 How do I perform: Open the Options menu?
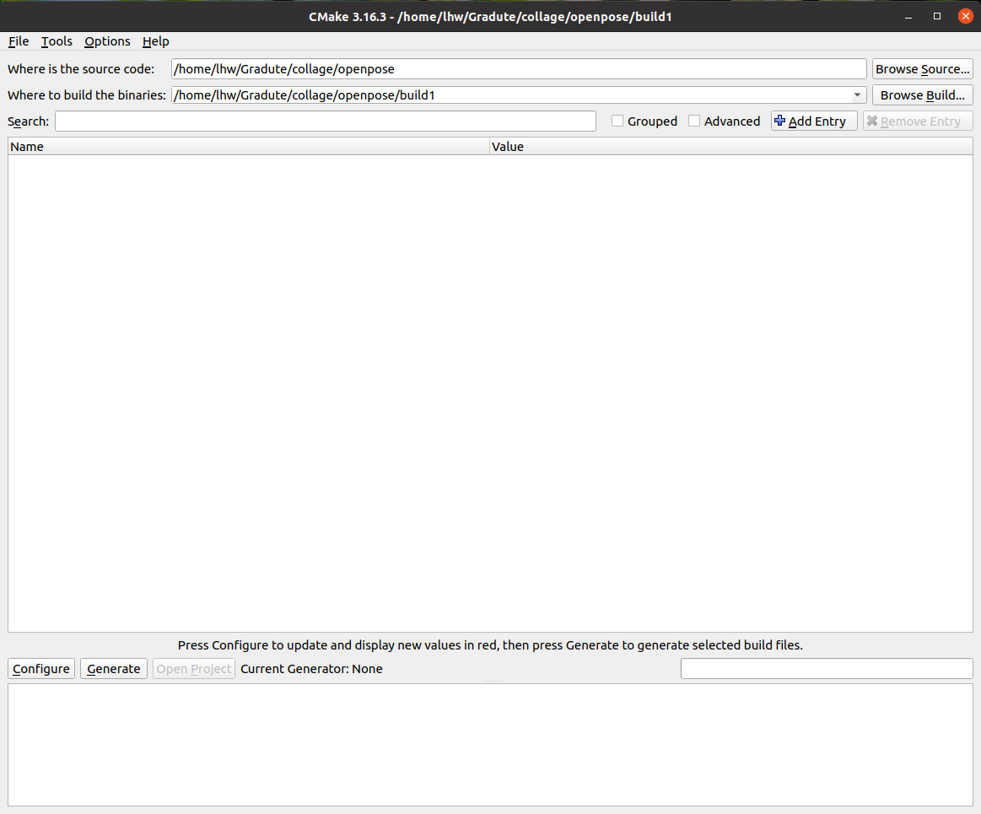click(x=107, y=41)
